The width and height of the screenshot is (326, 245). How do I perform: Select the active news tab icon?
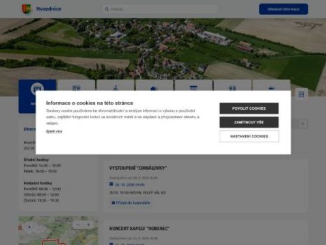pos(37,89)
